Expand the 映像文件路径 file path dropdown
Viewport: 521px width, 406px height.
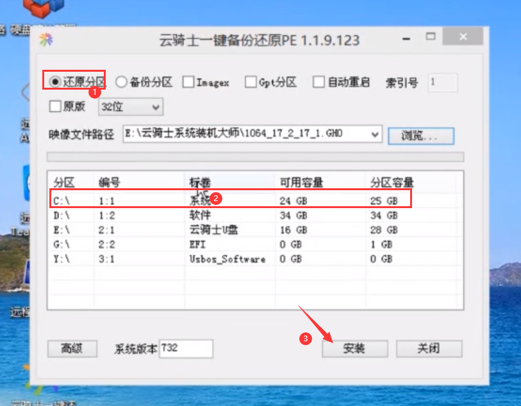coord(375,134)
